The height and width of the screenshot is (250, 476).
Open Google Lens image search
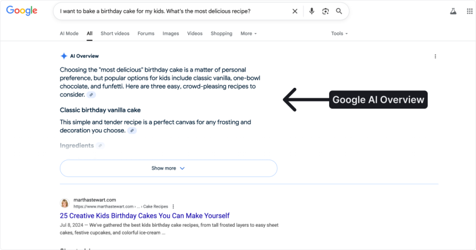coord(325,11)
